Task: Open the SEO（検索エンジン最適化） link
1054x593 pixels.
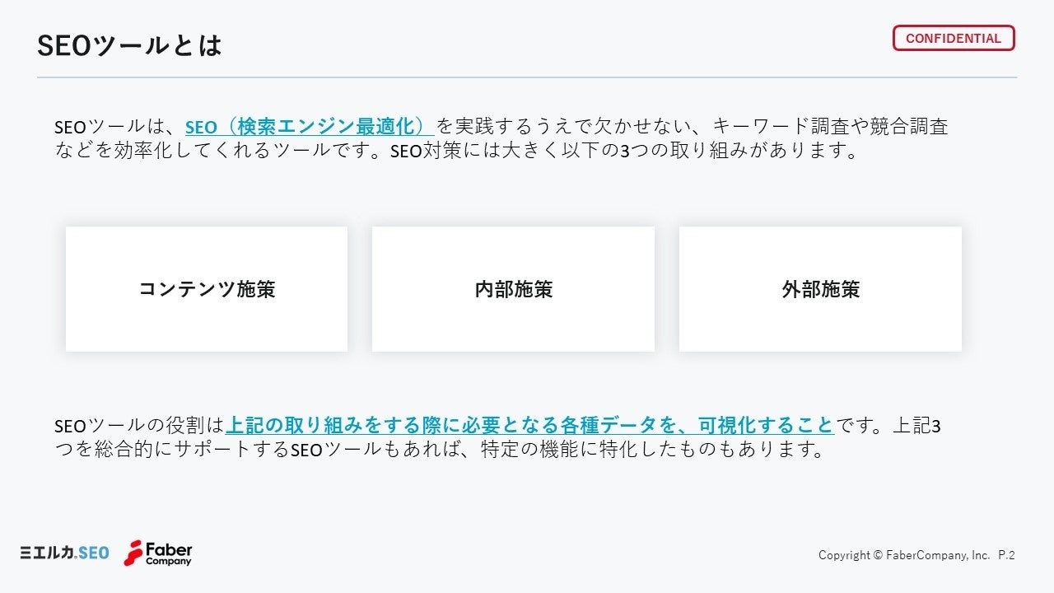Action: (309, 127)
